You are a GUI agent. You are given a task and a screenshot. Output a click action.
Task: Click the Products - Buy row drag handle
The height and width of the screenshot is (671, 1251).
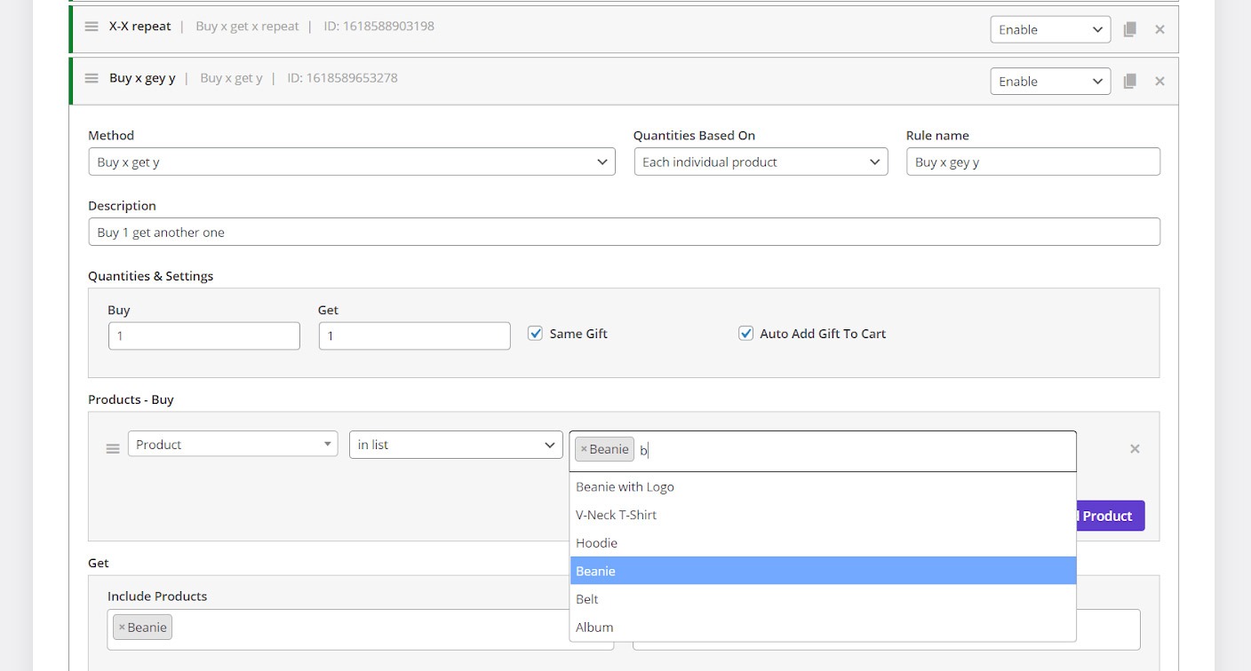tap(113, 448)
